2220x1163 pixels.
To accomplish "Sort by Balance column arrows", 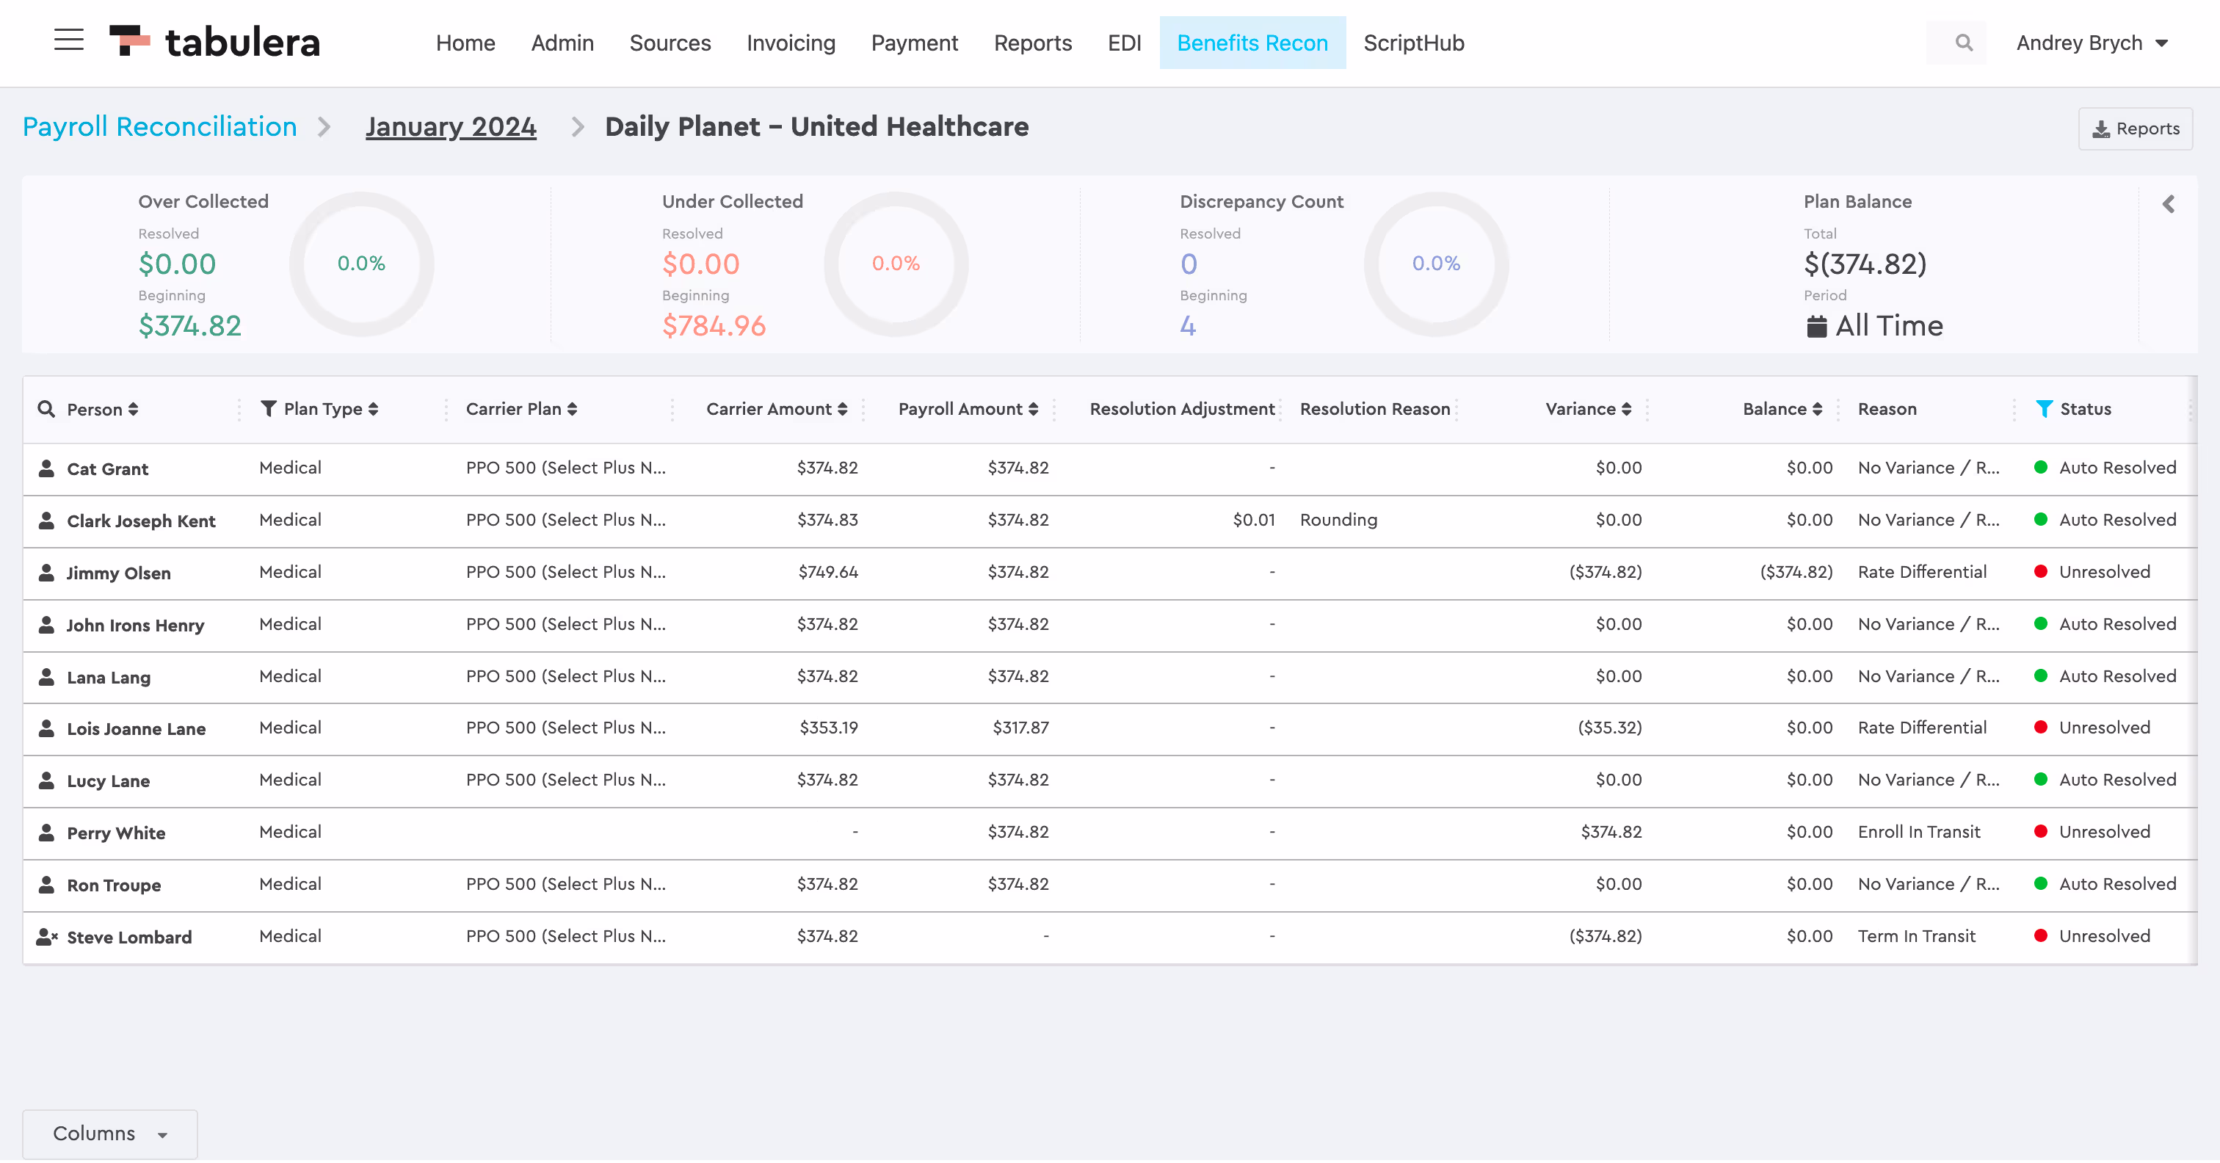I will point(1817,410).
